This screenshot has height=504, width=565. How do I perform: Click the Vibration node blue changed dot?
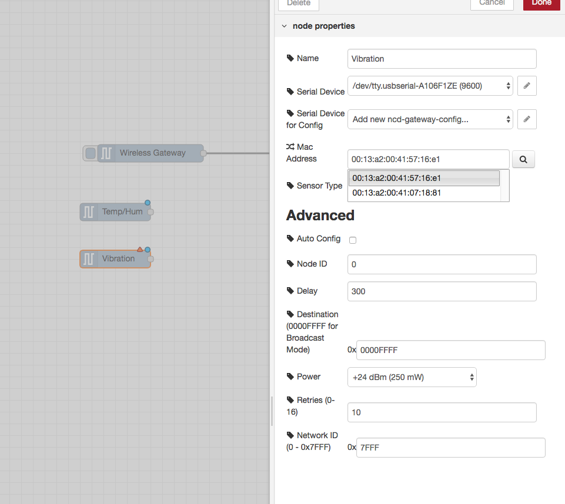coord(148,250)
